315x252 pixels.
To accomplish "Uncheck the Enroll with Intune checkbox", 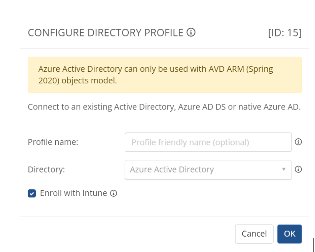I will pyautogui.click(x=32, y=193).
